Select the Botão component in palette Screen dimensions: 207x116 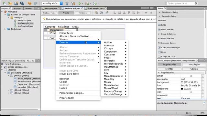[162, 25]
